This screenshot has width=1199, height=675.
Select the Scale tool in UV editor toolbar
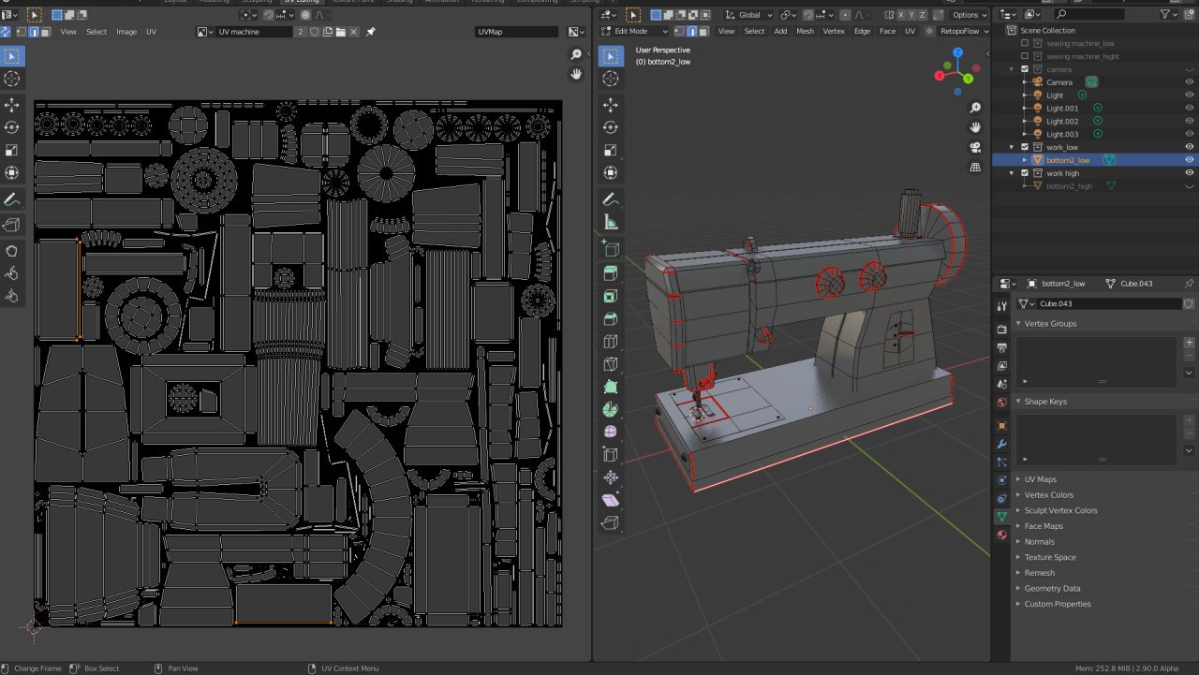(12, 150)
